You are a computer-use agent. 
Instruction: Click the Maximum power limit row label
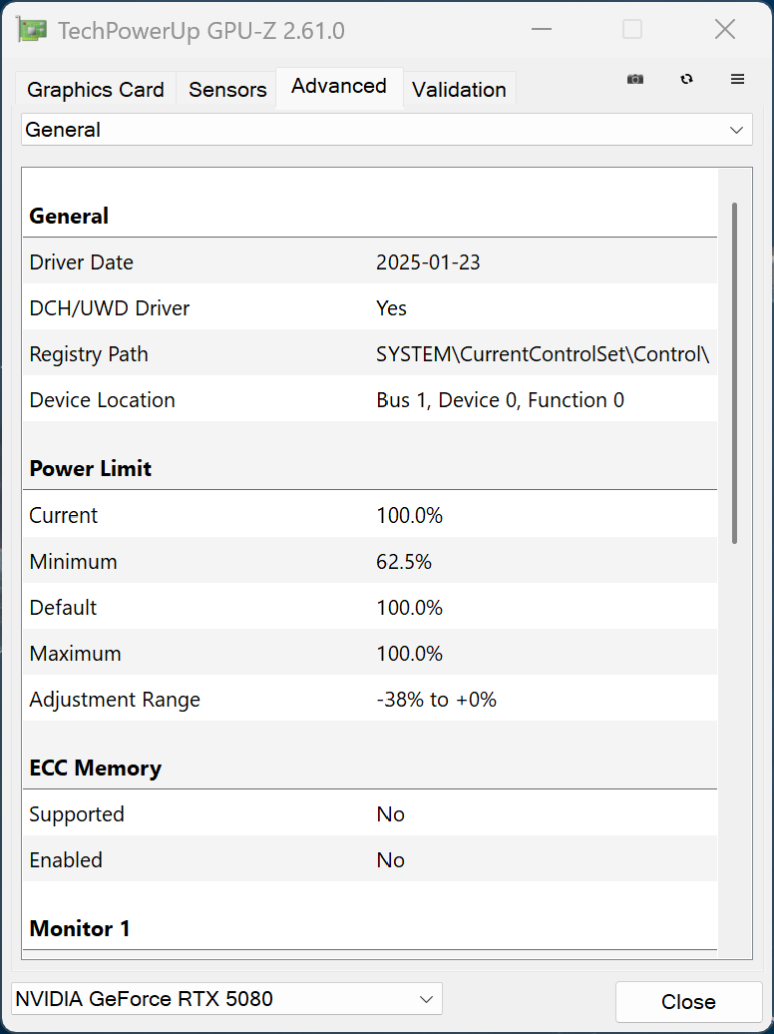click(75, 654)
